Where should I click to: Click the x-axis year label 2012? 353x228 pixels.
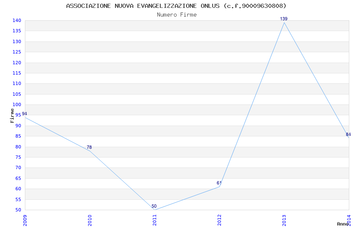tap(220, 220)
